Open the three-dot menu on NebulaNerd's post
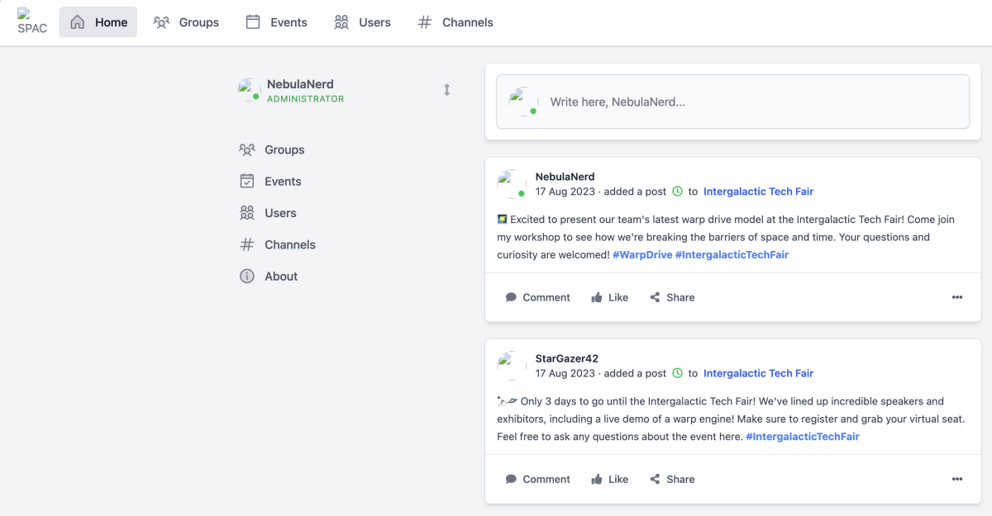 [956, 297]
